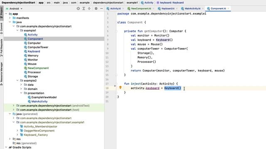
Task: Click the interface icon beside NewComponent
Action: 25,68
